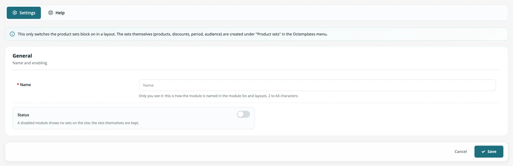Switch to the Help tab
Viewport: 513px width, 166px height.
pyautogui.click(x=56, y=13)
